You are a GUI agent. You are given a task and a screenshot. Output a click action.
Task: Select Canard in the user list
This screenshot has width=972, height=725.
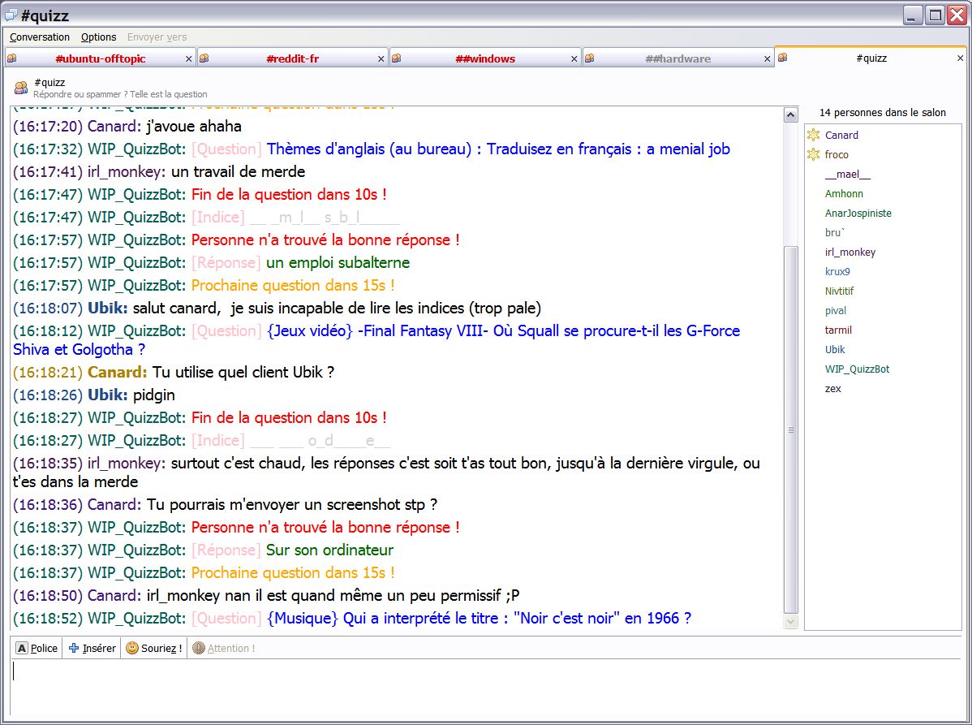[841, 136]
